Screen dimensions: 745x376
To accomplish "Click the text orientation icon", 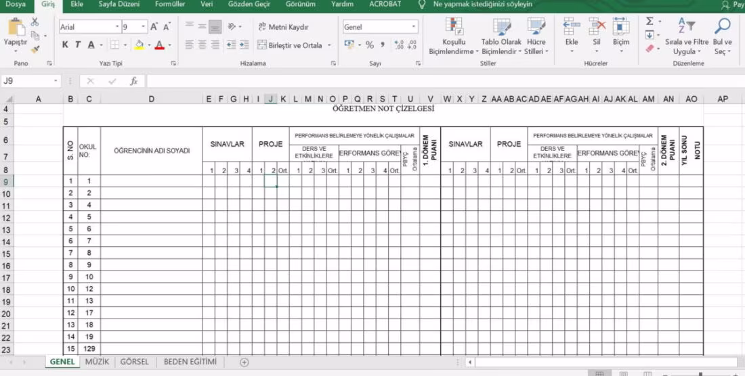I will pos(232,26).
